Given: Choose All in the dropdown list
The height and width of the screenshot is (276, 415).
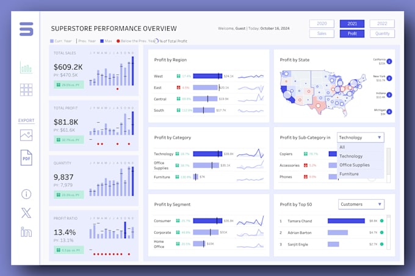Looking at the screenshot, I should point(361,147).
